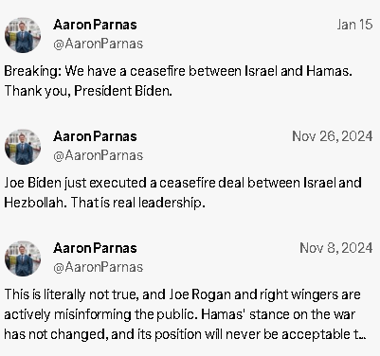The height and width of the screenshot is (356, 380).
Task: Click Aaron Parnas name on second post
Action: pos(95,136)
